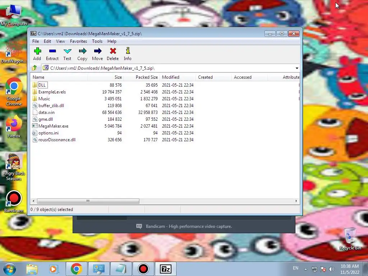Click MegaMaker.exe packed size 2 027 481
This screenshot has height=276, width=368.
(149, 126)
